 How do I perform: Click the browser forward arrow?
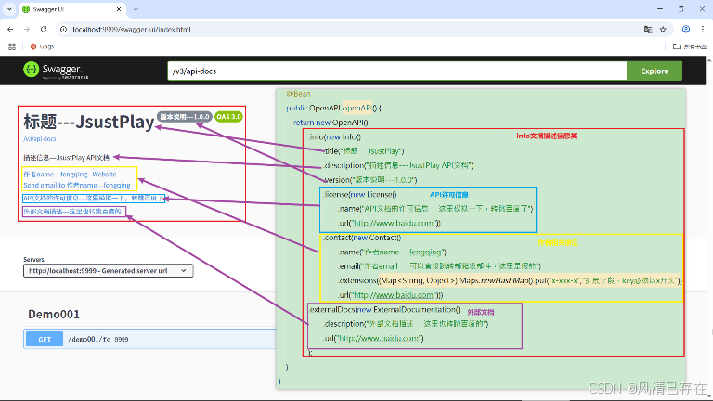(27, 29)
